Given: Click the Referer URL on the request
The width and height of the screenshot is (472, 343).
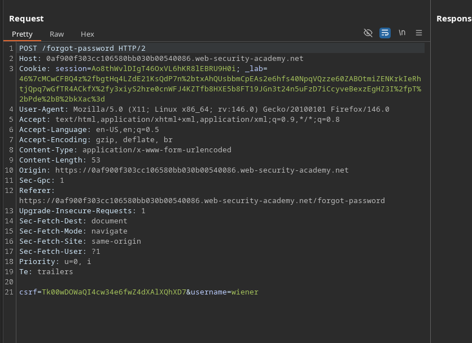Looking at the screenshot, I should (202, 201).
